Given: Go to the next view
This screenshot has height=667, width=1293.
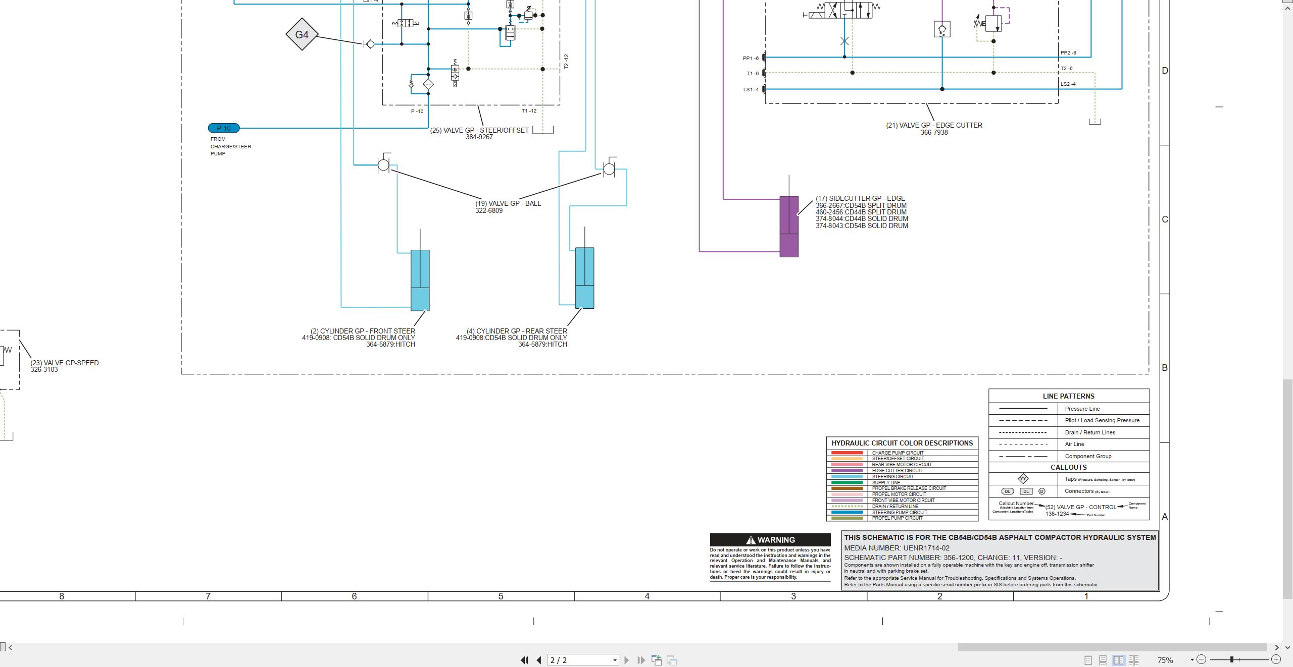Looking at the screenshot, I should (x=672, y=660).
